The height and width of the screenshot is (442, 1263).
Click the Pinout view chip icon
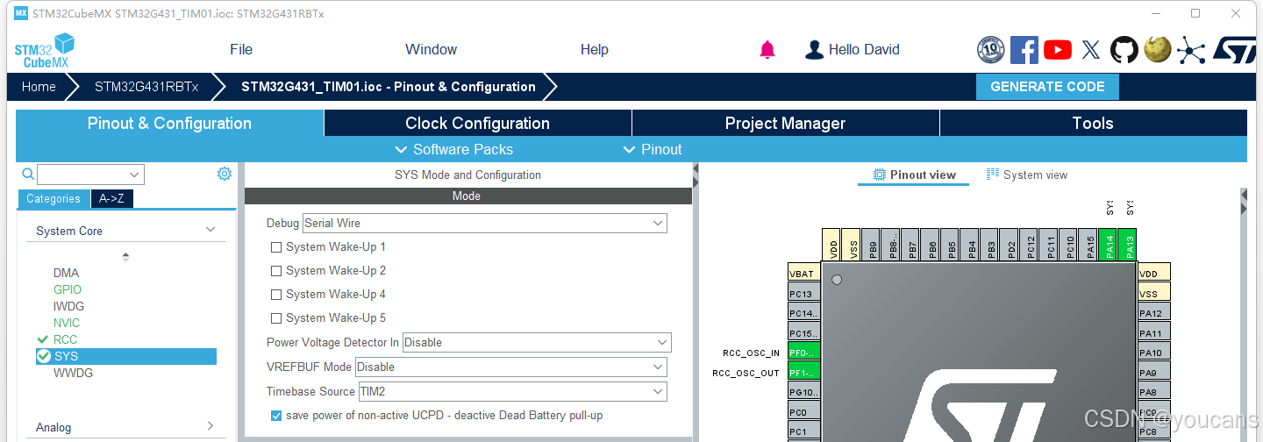[880, 175]
